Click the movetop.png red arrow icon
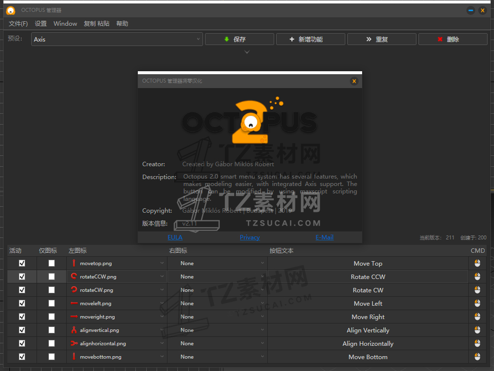 coord(74,263)
